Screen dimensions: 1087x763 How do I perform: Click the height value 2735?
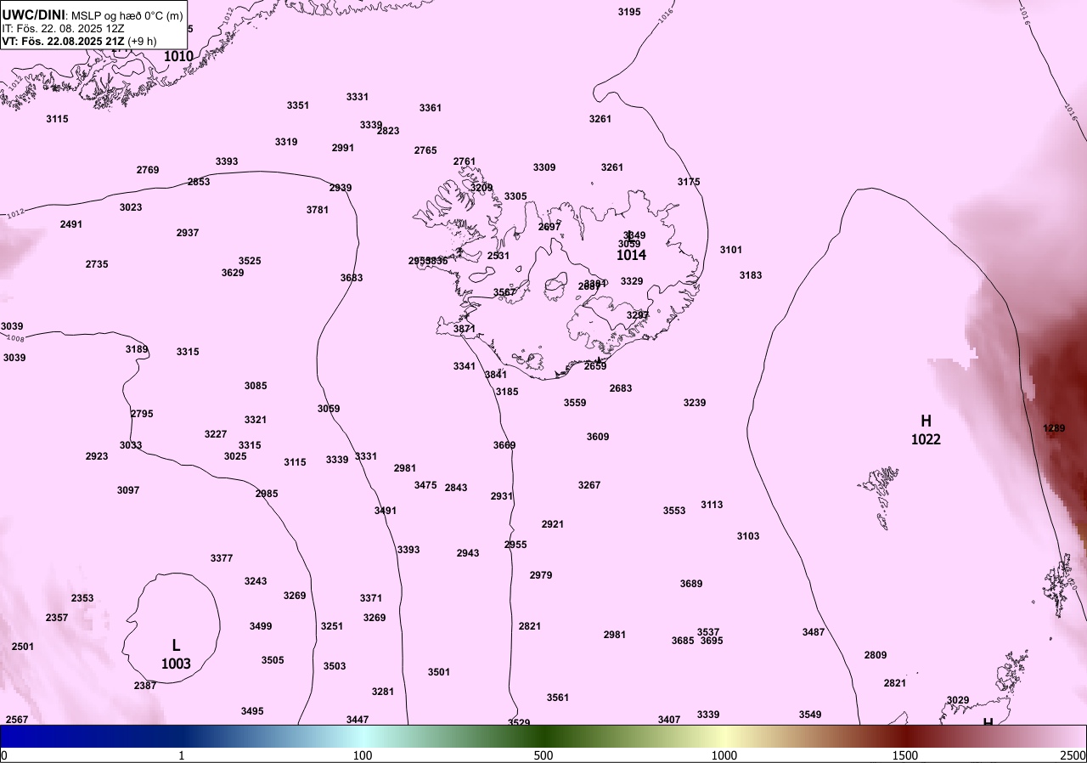coord(97,264)
